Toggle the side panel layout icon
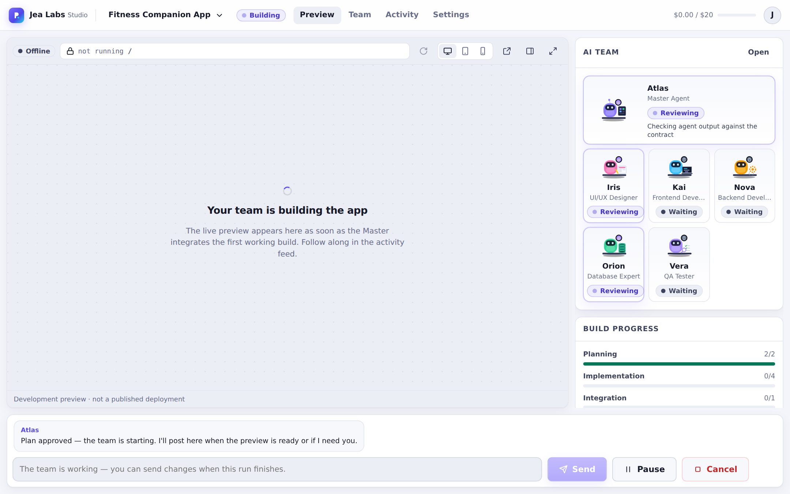790x494 pixels. pyautogui.click(x=530, y=51)
